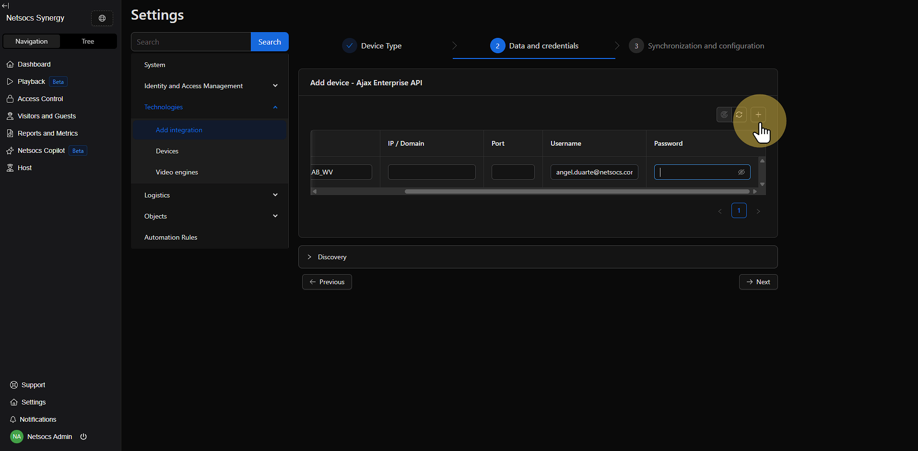Viewport: 918px width, 451px height.
Task: Open Notifications bell in sidebar
Action: click(37, 419)
